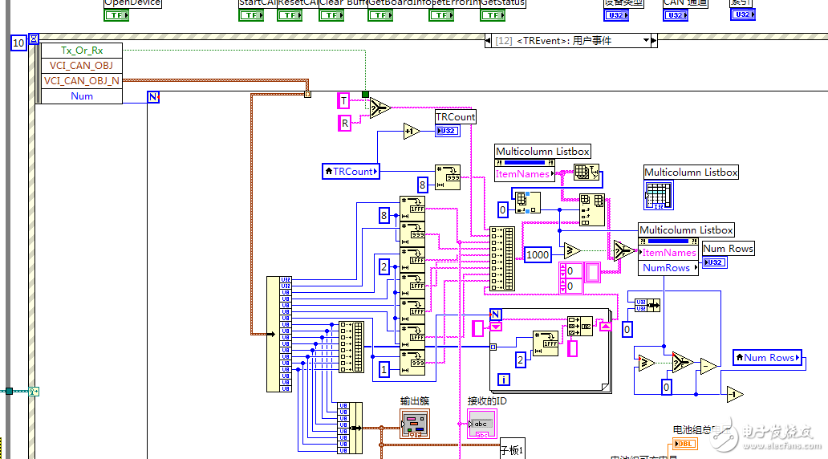The width and height of the screenshot is (828, 459).
Task: Click the R string constant
Action: click(x=344, y=123)
